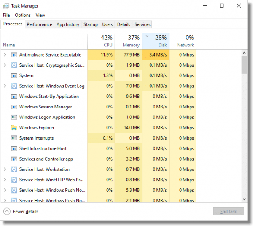Click the 1.3% CPU value for System
The height and width of the screenshot is (226, 253).
tap(108, 75)
